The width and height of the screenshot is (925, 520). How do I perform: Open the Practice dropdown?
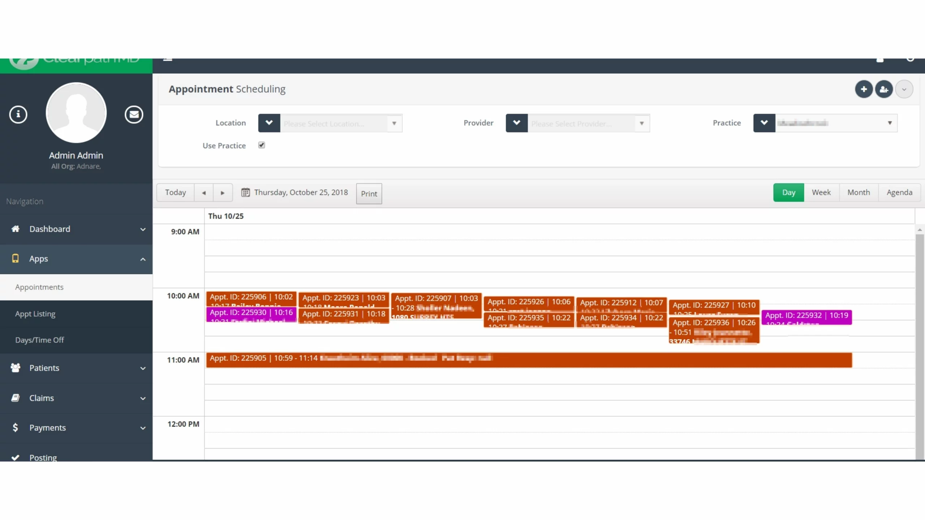(890, 123)
